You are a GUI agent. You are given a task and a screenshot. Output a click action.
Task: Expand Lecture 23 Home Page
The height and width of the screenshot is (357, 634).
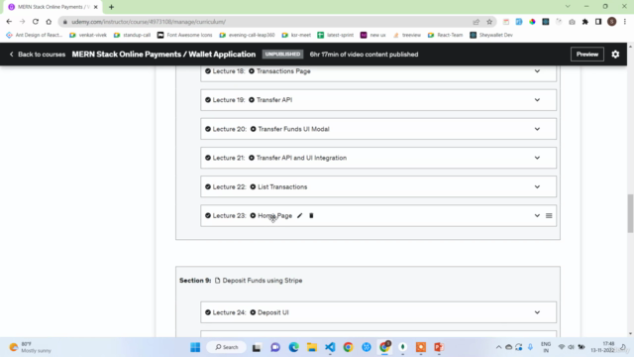(x=537, y=216)
